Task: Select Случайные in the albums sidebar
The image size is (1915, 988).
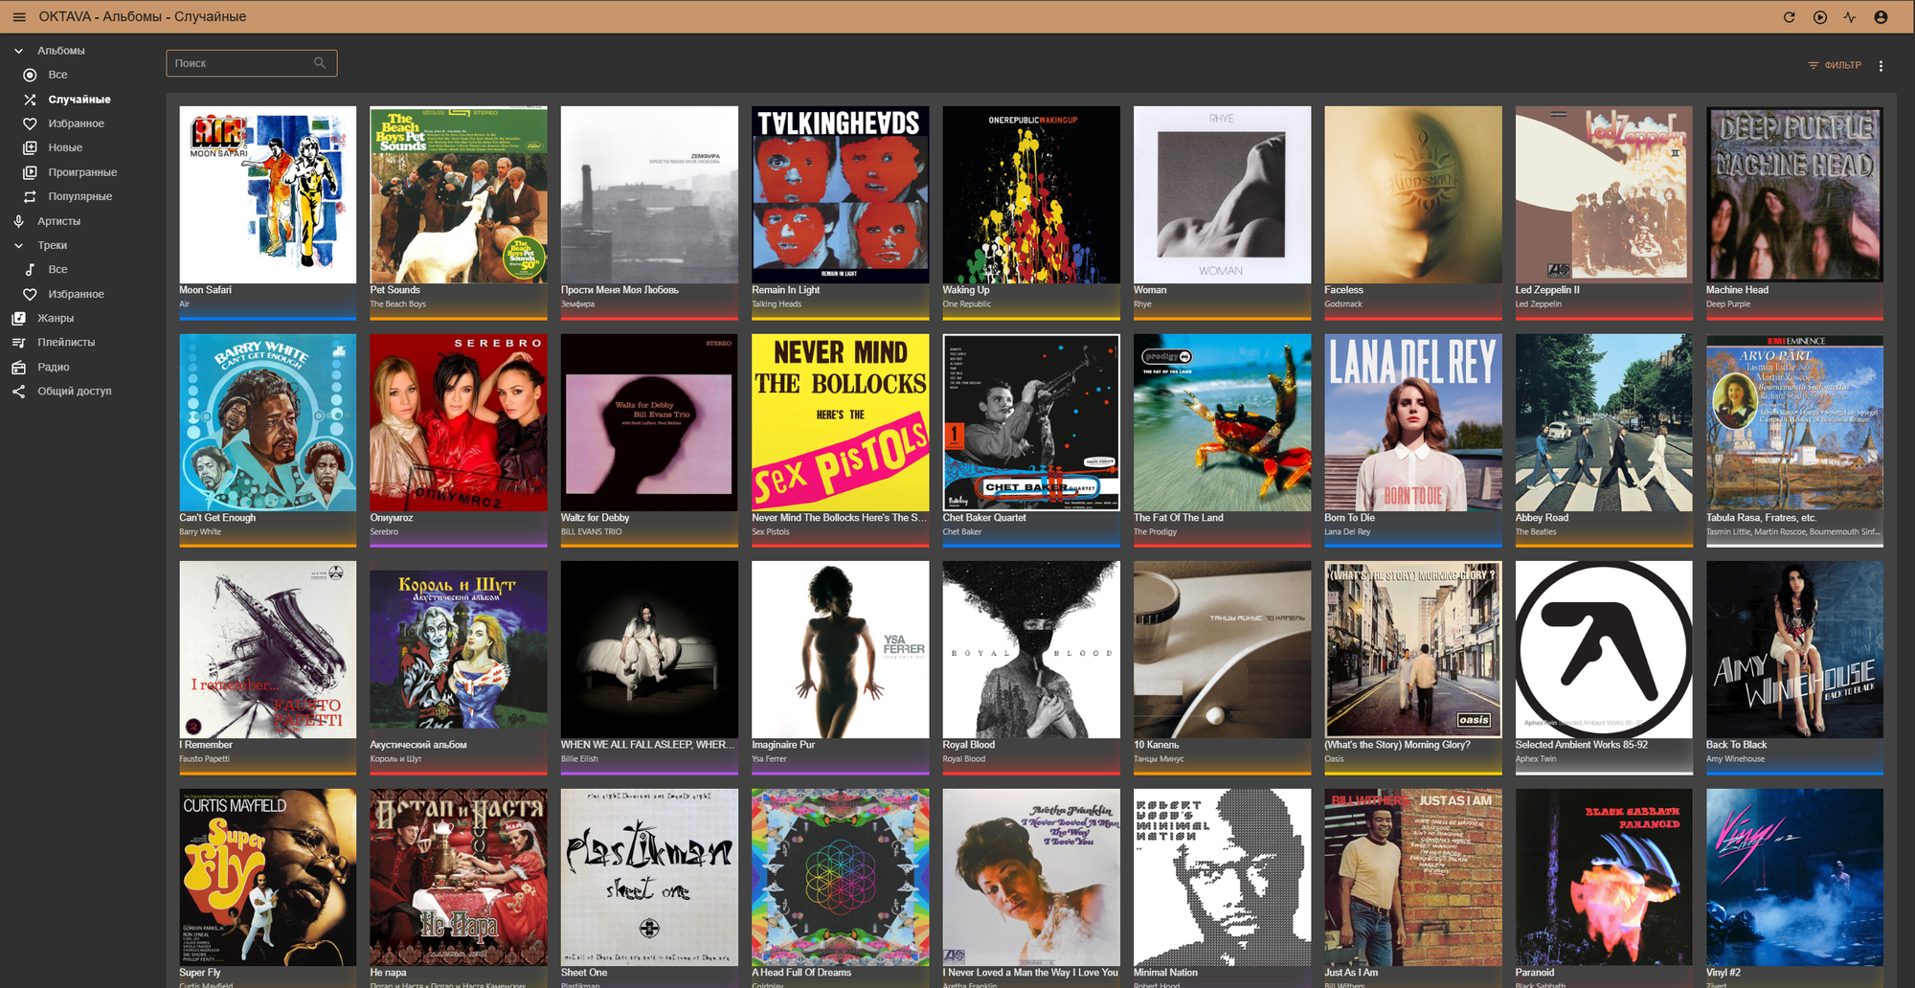Action: pyautogui.click(x=79, y=100)
